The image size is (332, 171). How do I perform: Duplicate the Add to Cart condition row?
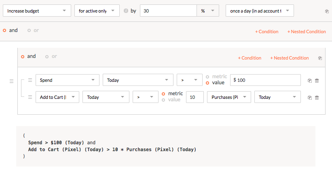(309, 97)
